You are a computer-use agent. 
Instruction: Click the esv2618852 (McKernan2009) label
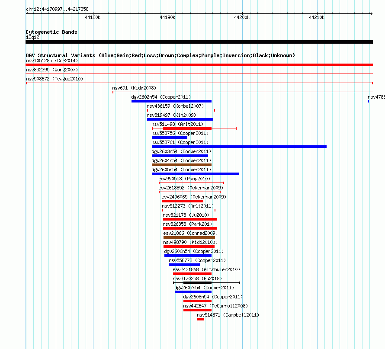pyautogui.click(x=191, y=188)
